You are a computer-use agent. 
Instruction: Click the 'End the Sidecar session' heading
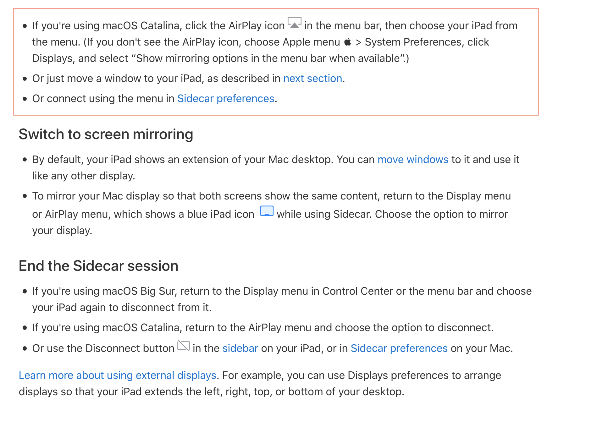(98, 266)
